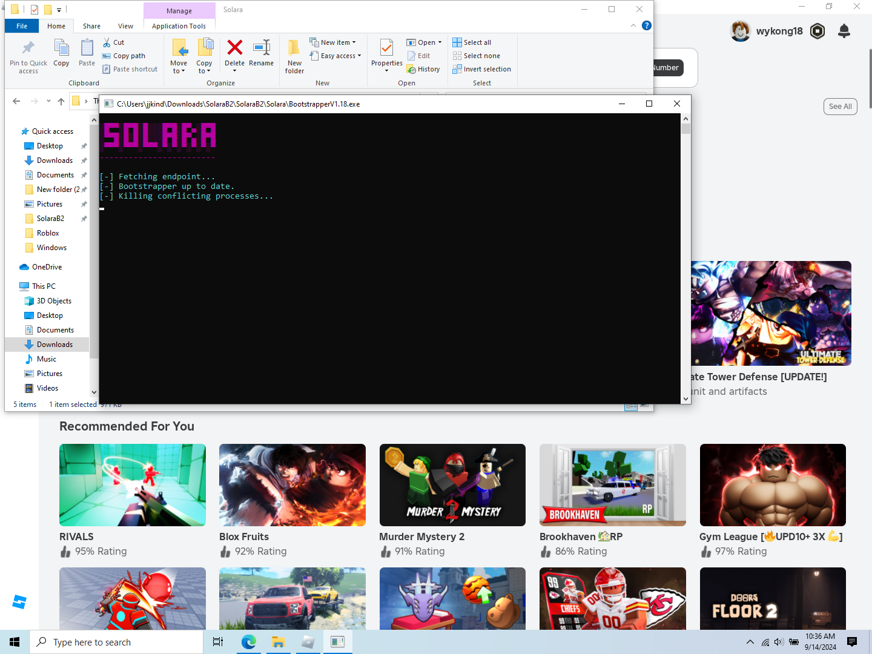This screenshot has width=872, height=654.
Task: Click the Ultimate Tower Defense thumbnail
Action: (771, 313)
